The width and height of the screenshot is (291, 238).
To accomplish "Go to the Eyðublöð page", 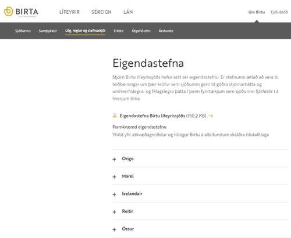I will [x=279, y=12].
